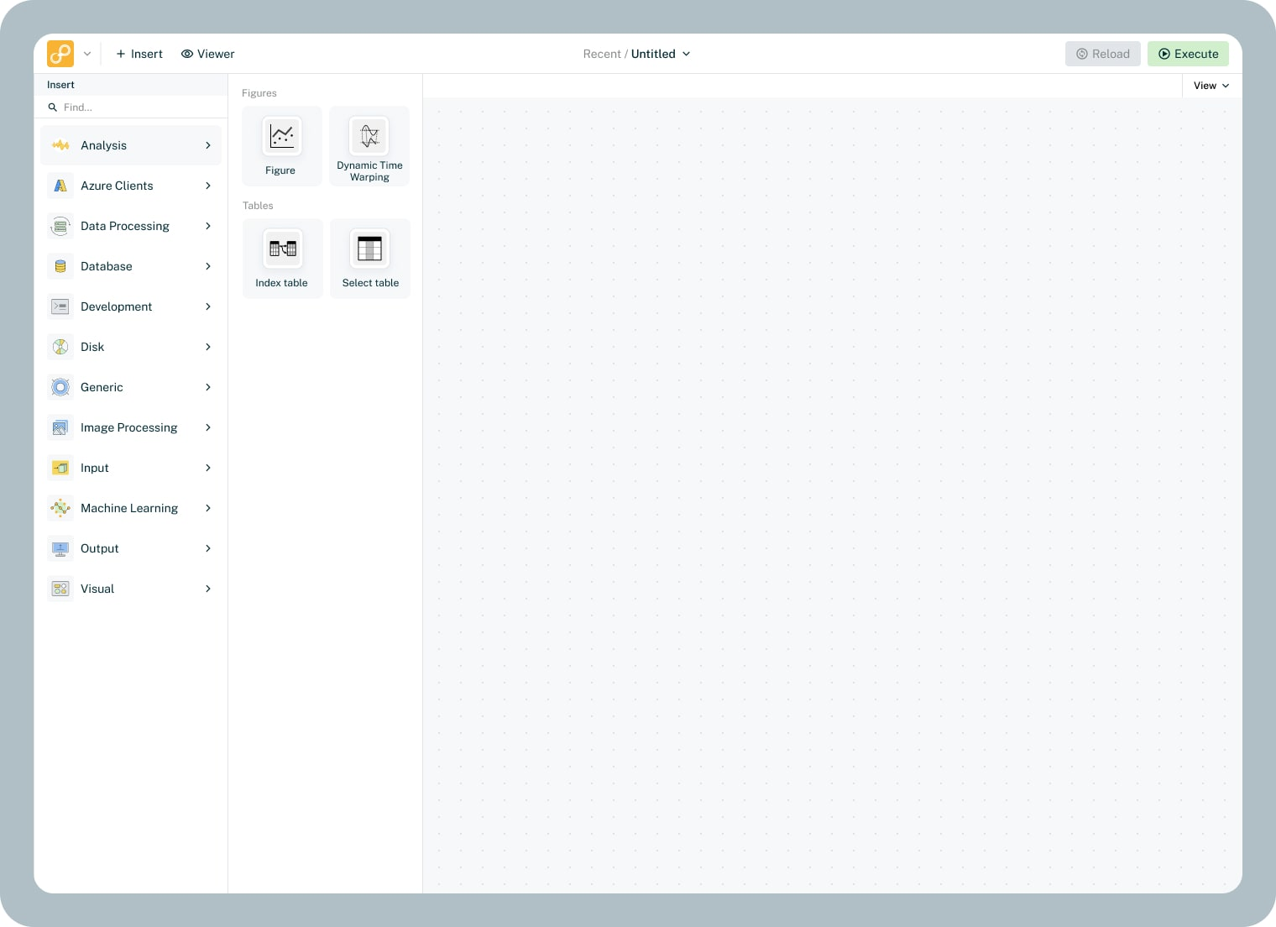Click the Output monitor icon
The image size is (1276, 927).
click(x=60, y=548)
